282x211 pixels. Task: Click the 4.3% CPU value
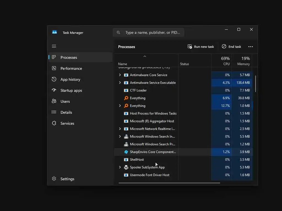pos(226,82)
